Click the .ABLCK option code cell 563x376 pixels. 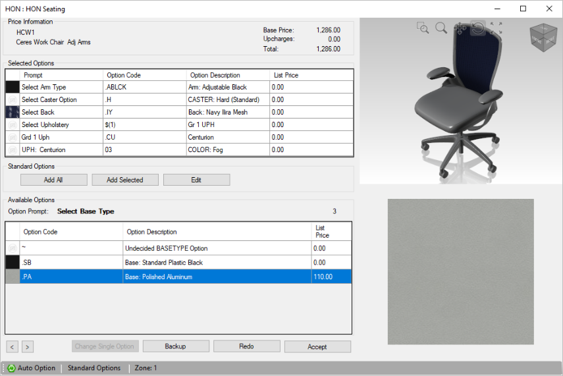pyautogui.click(x=145, y=87)
